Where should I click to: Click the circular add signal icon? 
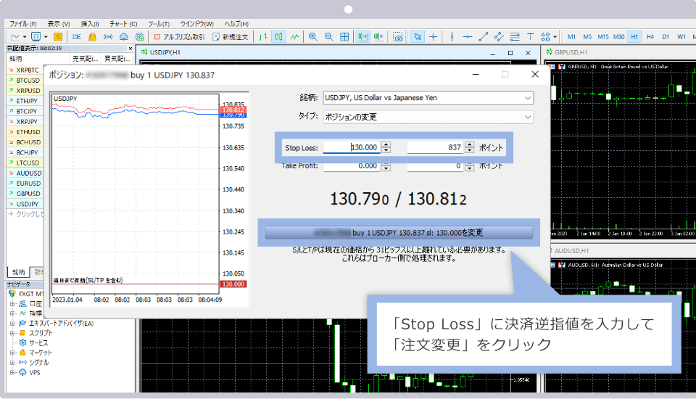(140, 37)
